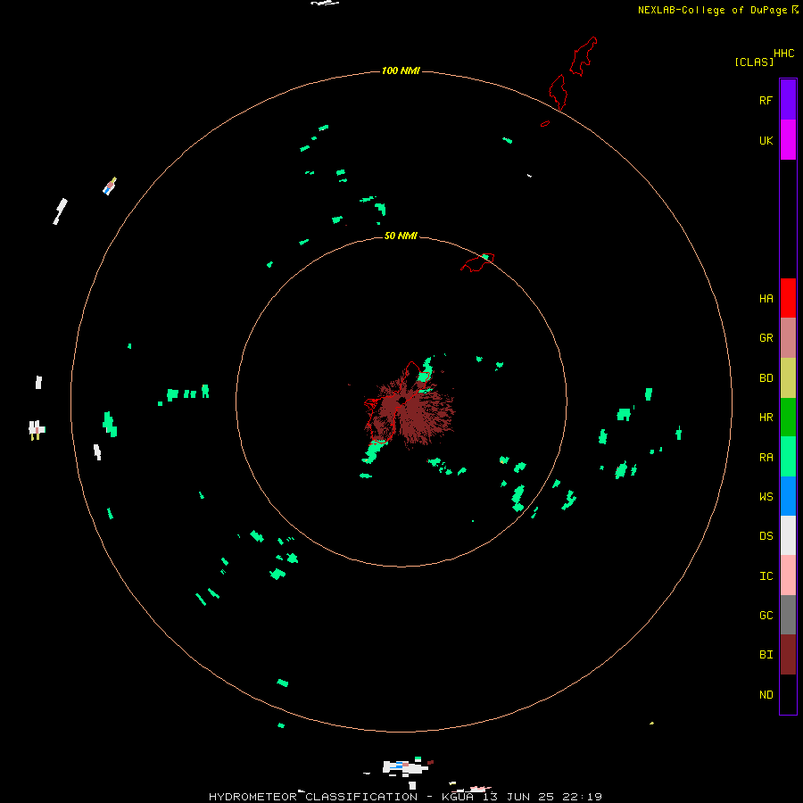The image size is (803, 803).
Task: Click the "50 NMI" range ring label
Action: pos(401,236)
